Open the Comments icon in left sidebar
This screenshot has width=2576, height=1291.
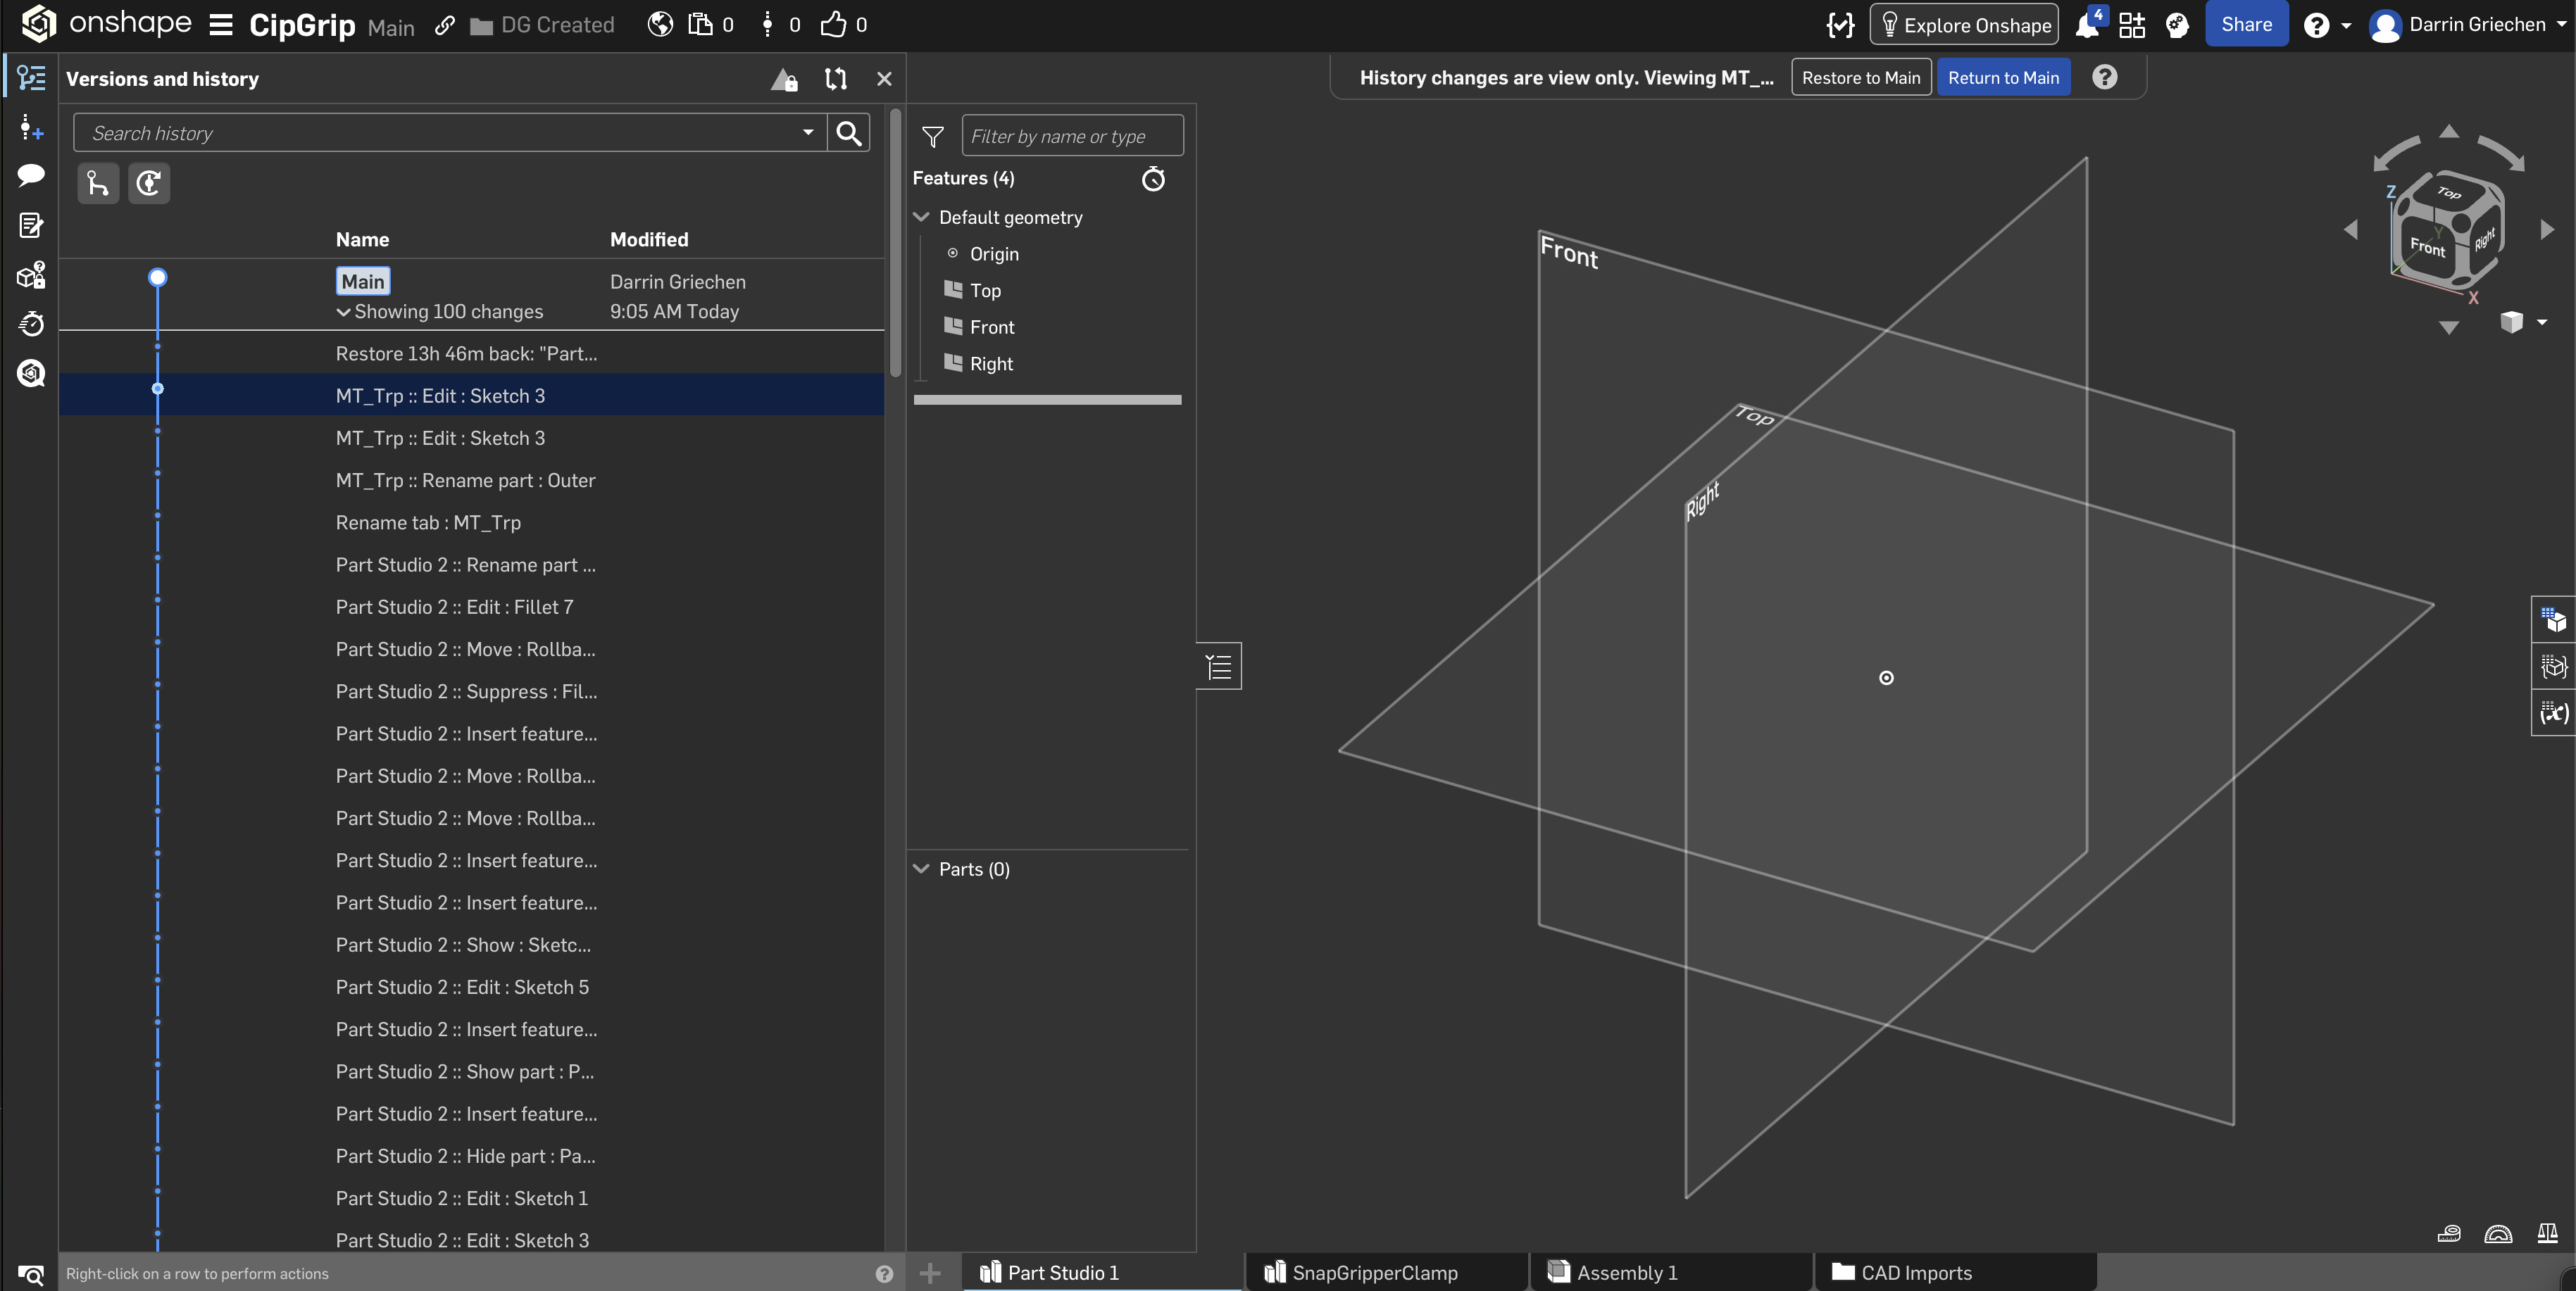pos(31,176)
